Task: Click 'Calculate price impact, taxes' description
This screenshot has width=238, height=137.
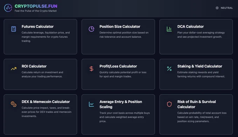Action: [47, 112]
